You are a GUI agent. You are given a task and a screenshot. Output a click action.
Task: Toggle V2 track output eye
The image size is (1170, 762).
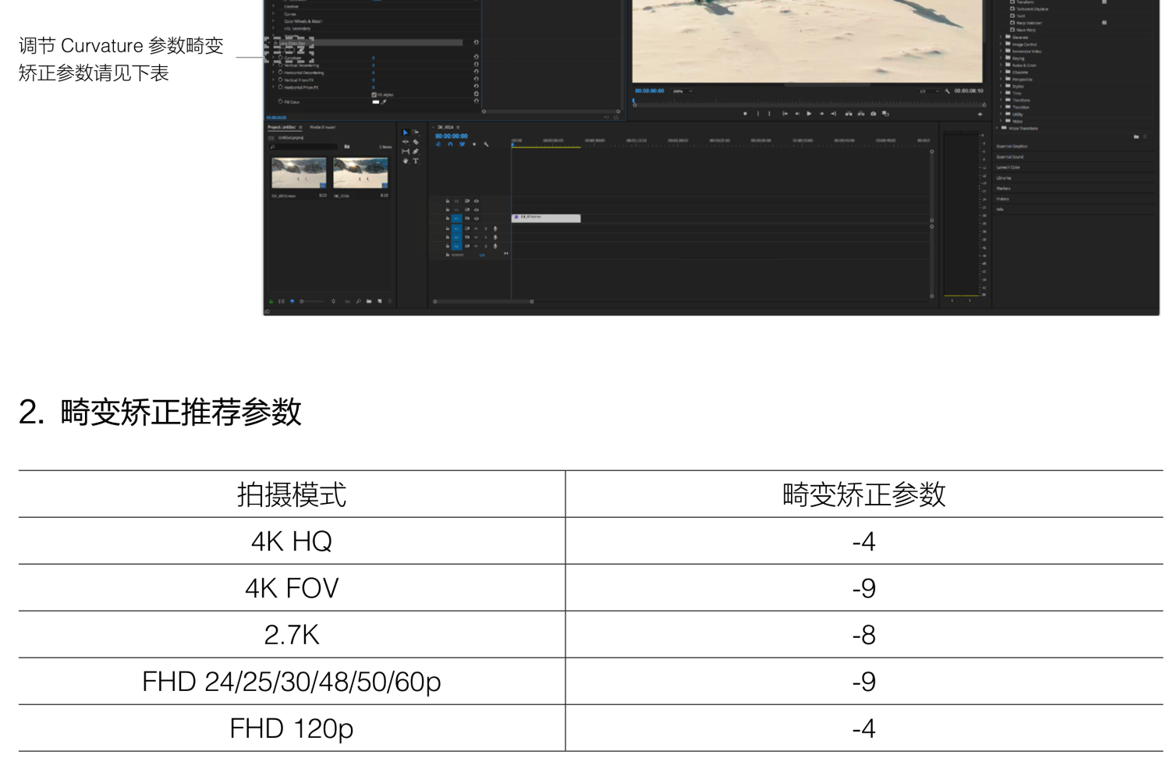click(x=476, y=210)
